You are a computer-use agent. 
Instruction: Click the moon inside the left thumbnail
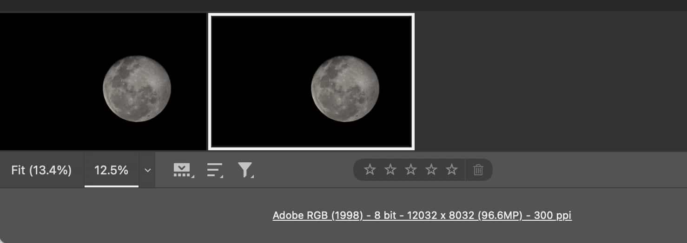click(137, 88)
